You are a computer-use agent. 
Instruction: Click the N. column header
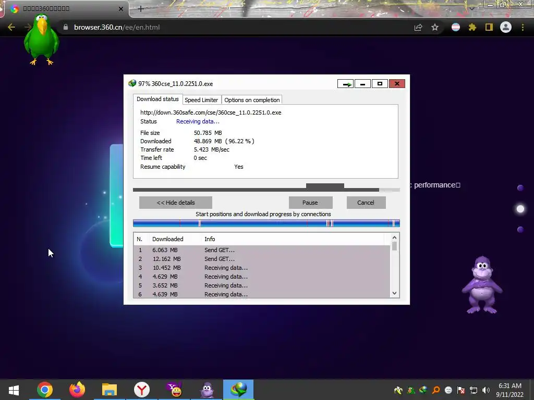coord(139,239)
